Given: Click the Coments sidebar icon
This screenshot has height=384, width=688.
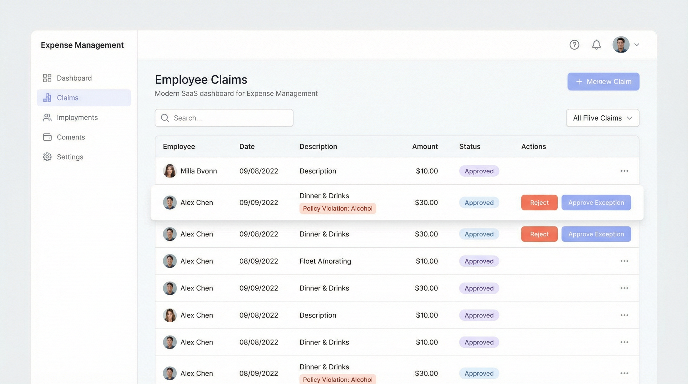Looking at the screenshot, I should (x=47, y=137).
